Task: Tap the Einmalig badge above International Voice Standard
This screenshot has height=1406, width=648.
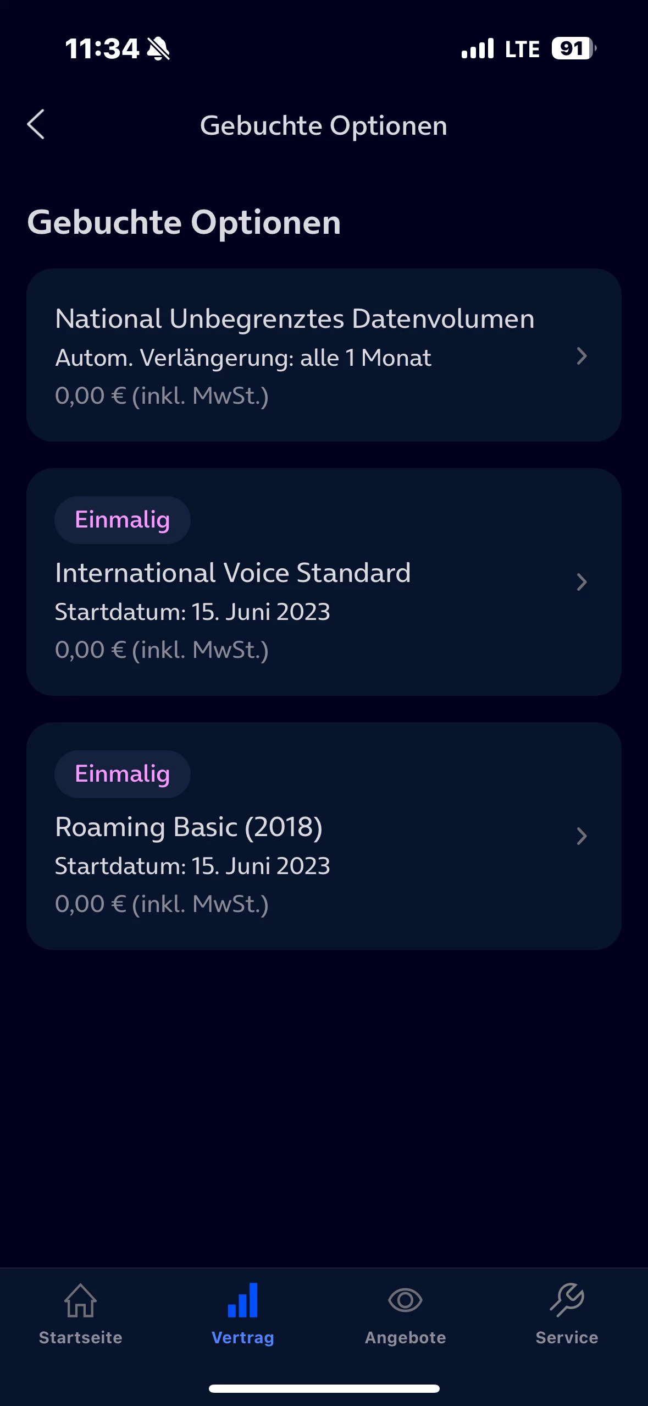Action: (x=122, y=520)
